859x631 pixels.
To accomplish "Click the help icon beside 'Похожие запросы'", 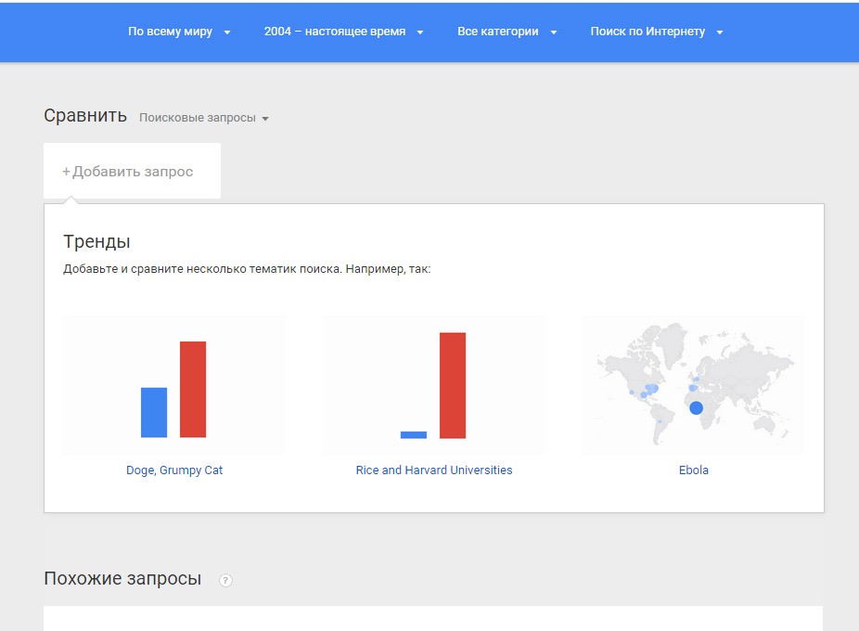I will coord(225,580).
